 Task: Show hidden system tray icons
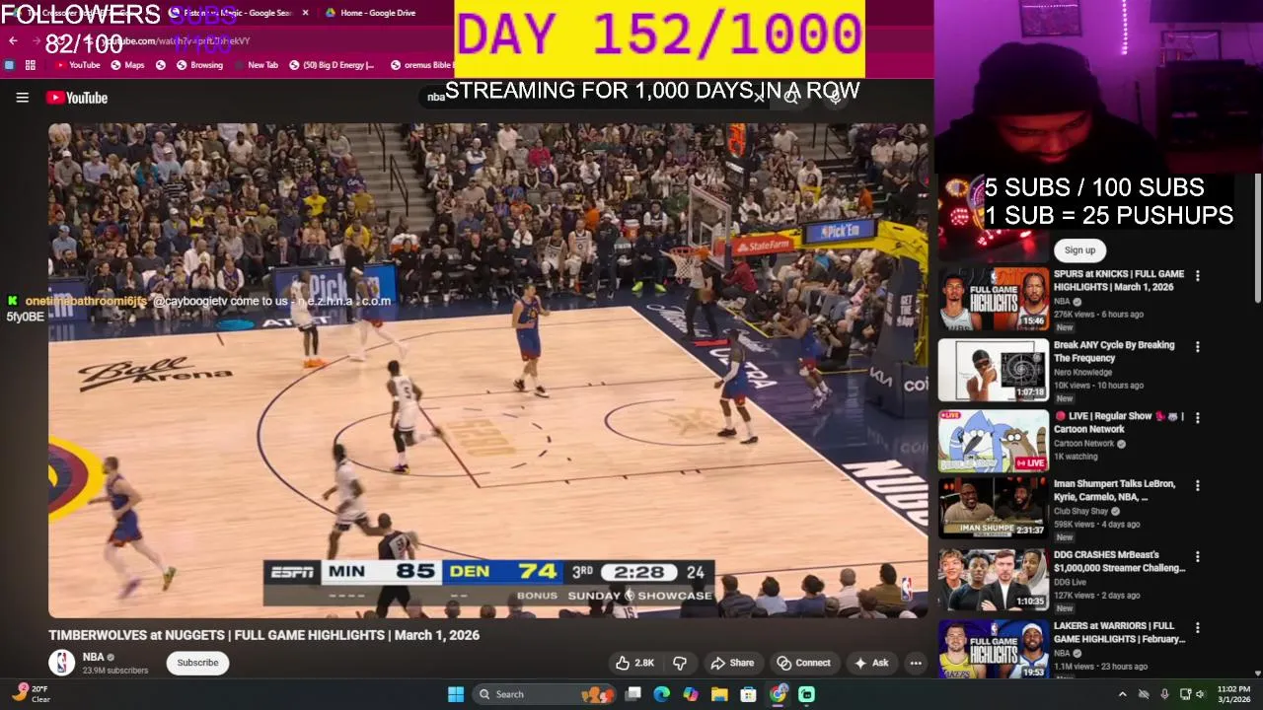point(1122,694)
